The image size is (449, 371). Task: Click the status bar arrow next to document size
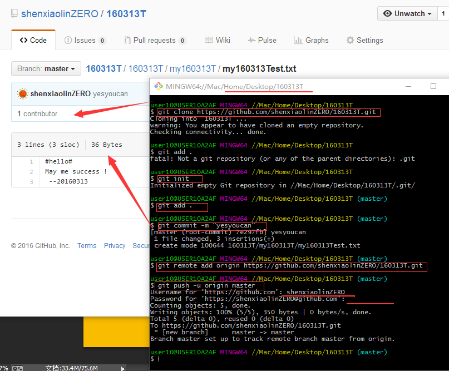(x=122, y=368)
